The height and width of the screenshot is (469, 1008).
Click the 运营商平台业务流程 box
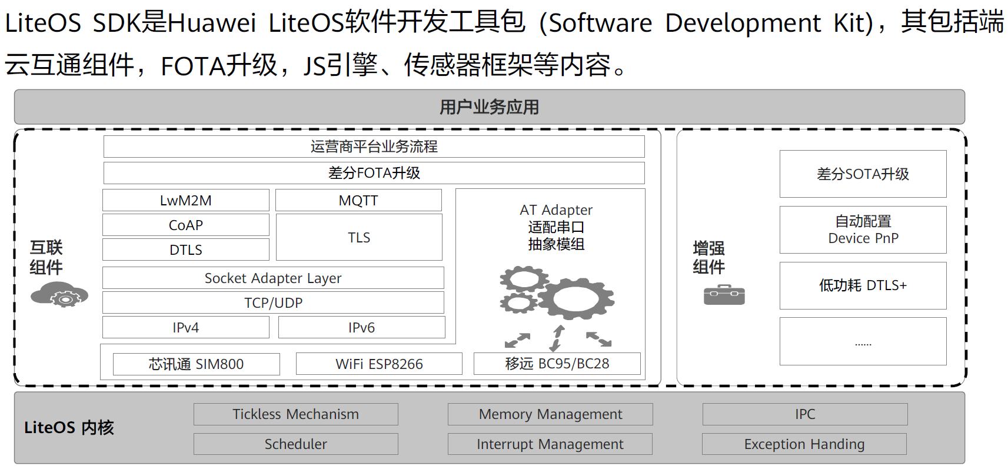tap(374, 147)
